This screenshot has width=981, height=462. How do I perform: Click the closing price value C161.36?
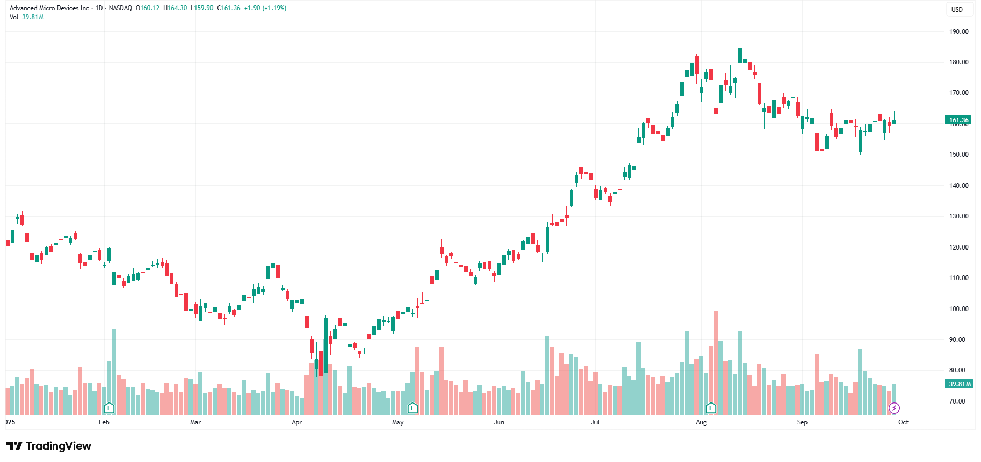click(x=229, y=8)
